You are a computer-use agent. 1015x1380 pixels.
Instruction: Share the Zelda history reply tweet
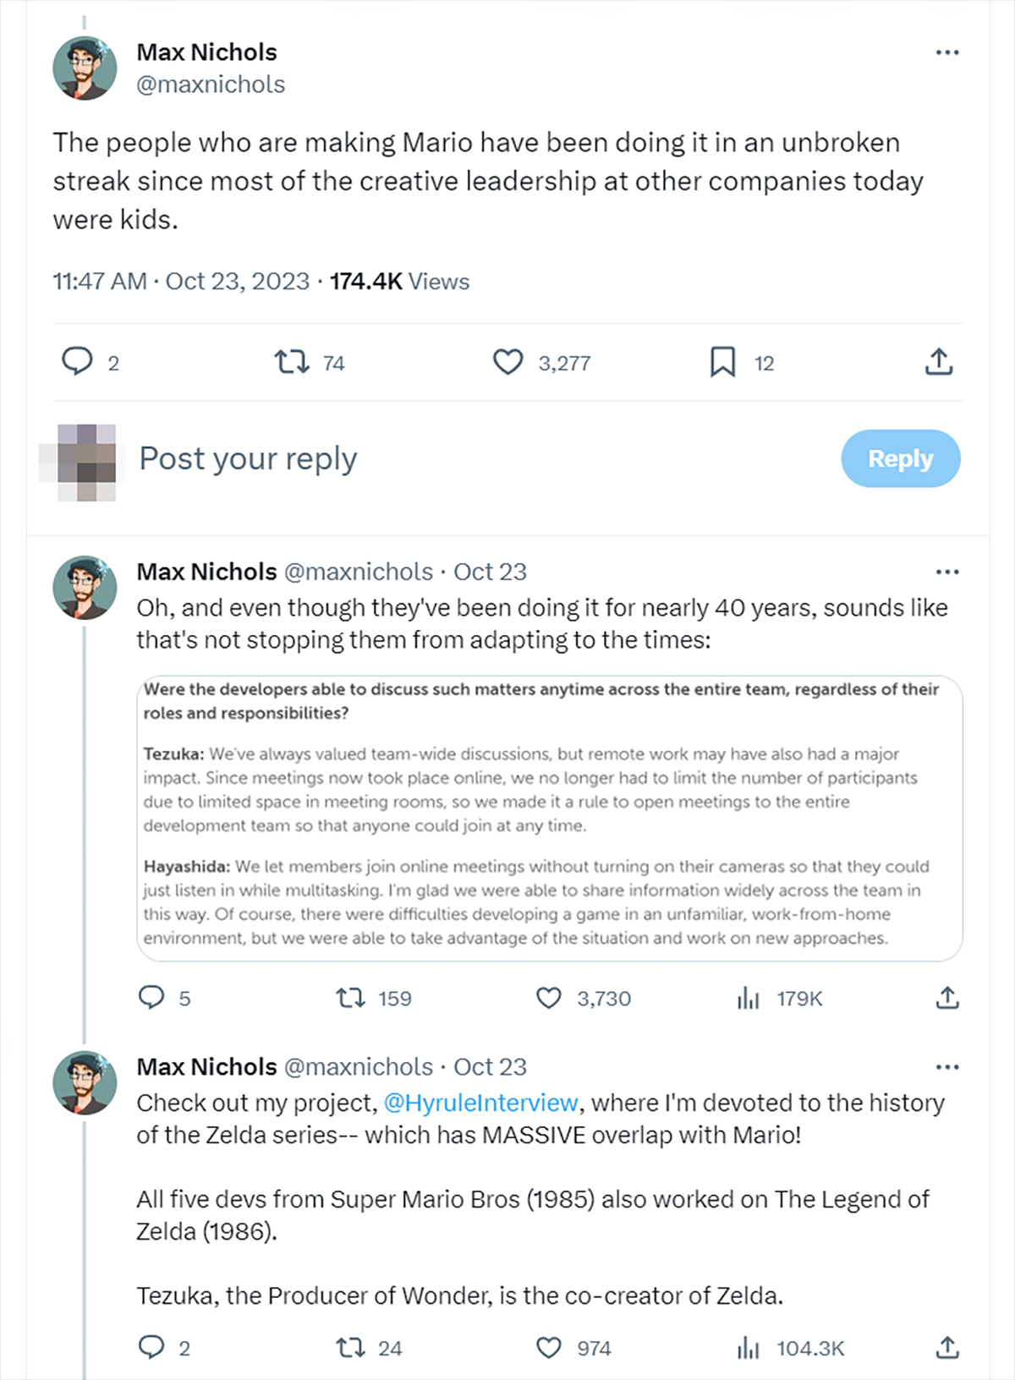point(947,1348)
